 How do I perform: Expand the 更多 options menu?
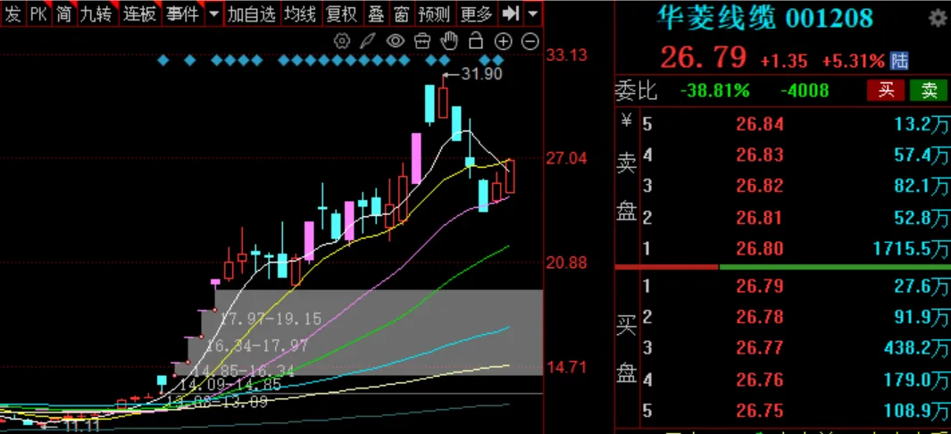point(476,14)
